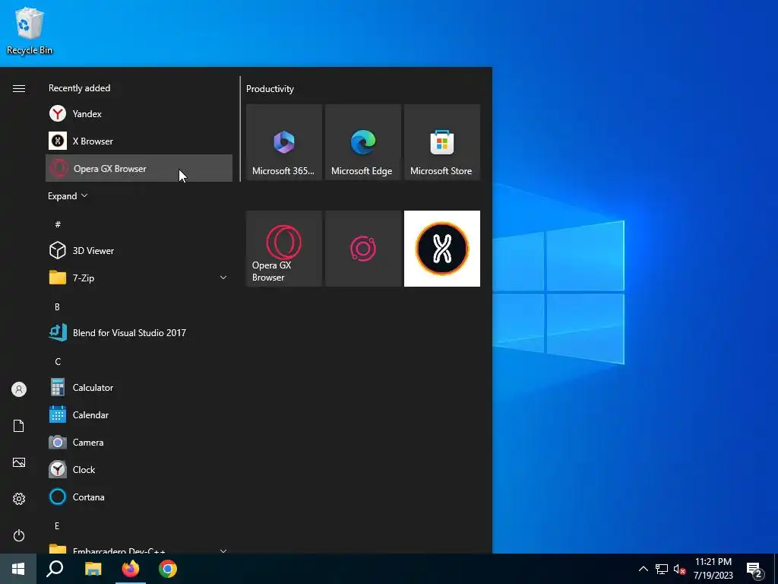Open the unlabeled pink orbit icon tile

pos(362,249)
